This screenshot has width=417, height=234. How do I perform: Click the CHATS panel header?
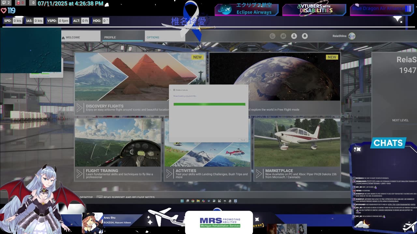click(388, 143)
